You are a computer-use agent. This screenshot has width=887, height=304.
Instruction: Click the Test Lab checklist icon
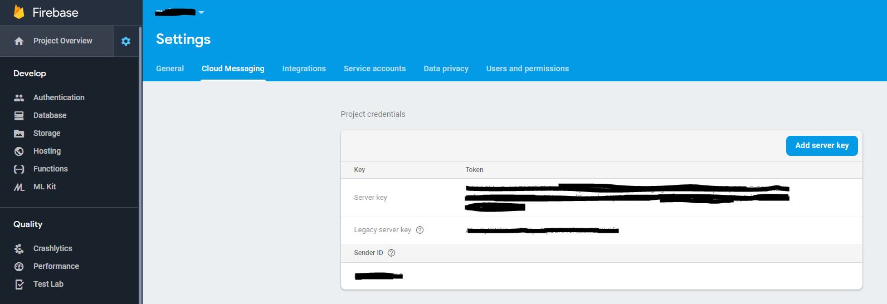coord(19,284)
